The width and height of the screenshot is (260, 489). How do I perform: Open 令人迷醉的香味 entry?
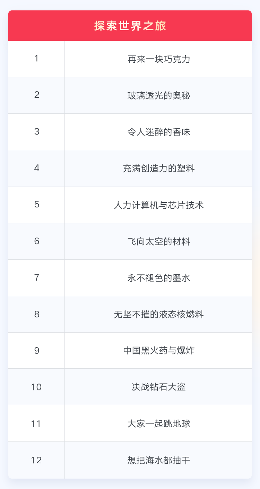158,132
